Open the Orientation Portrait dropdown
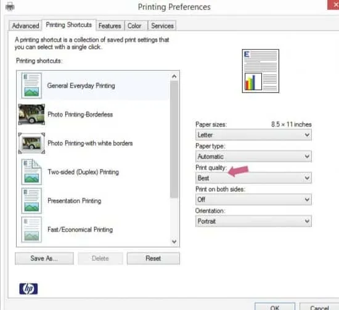The height and width of the screenshot is (310, 339). pyautogui.click(x=253, y=221)
